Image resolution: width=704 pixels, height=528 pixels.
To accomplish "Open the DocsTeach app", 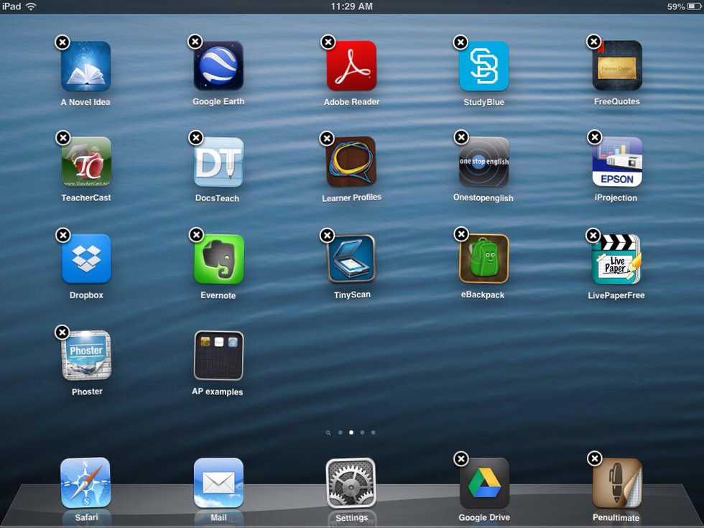I will [x=218, y=162].
